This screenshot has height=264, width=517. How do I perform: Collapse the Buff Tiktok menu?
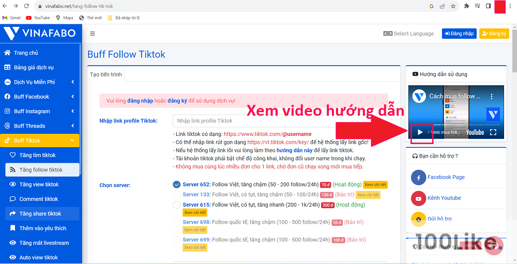coord(40,141)
